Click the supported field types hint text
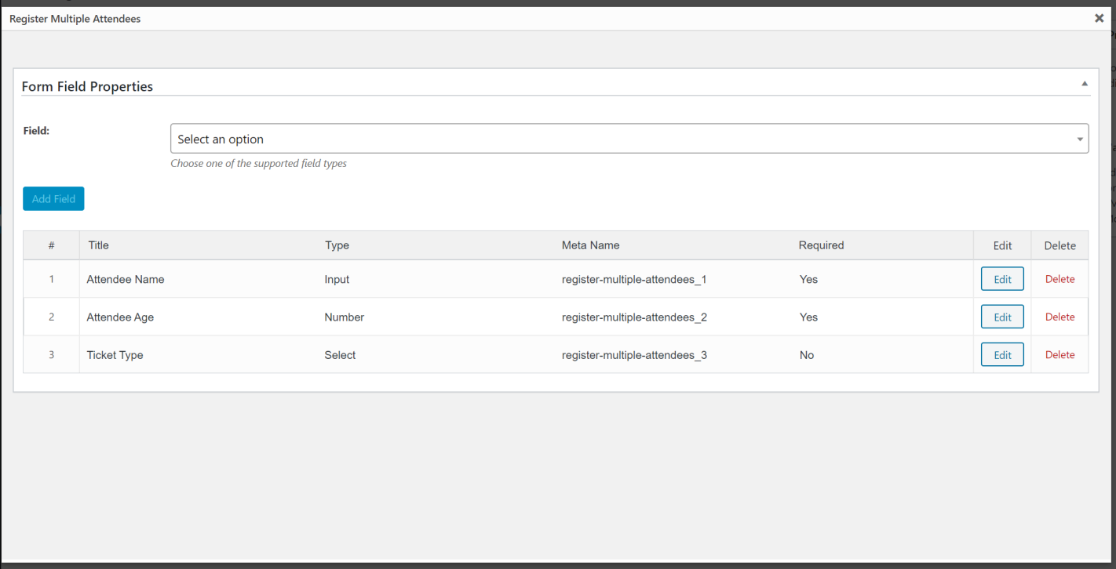1116x569 pixels. tap(258, 164)
